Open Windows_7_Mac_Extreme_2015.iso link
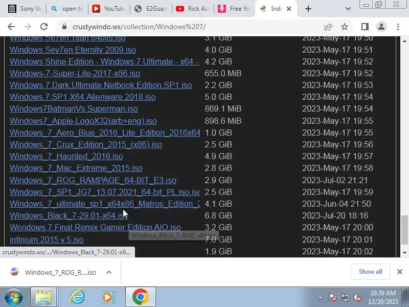This screenshot has width=409, height=307. (76, 168)
